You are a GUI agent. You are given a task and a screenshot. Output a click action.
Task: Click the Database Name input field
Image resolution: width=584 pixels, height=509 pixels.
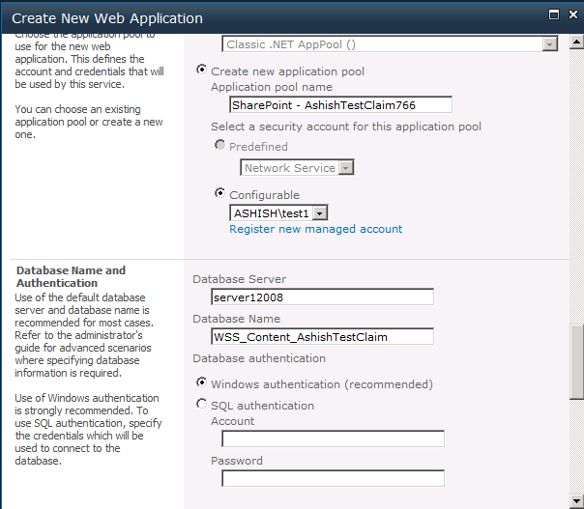pyautogui.click(x=322, y=336)
